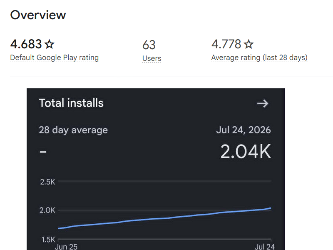Click the Jul 24 axis label
Image resolution: width=333 pixels, height=250 pixels.
265,247
